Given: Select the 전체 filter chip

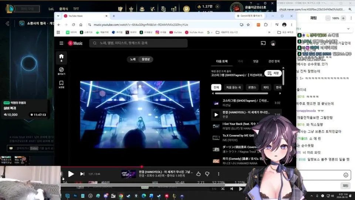Looking at the screenshot, I should coord(216,87).
